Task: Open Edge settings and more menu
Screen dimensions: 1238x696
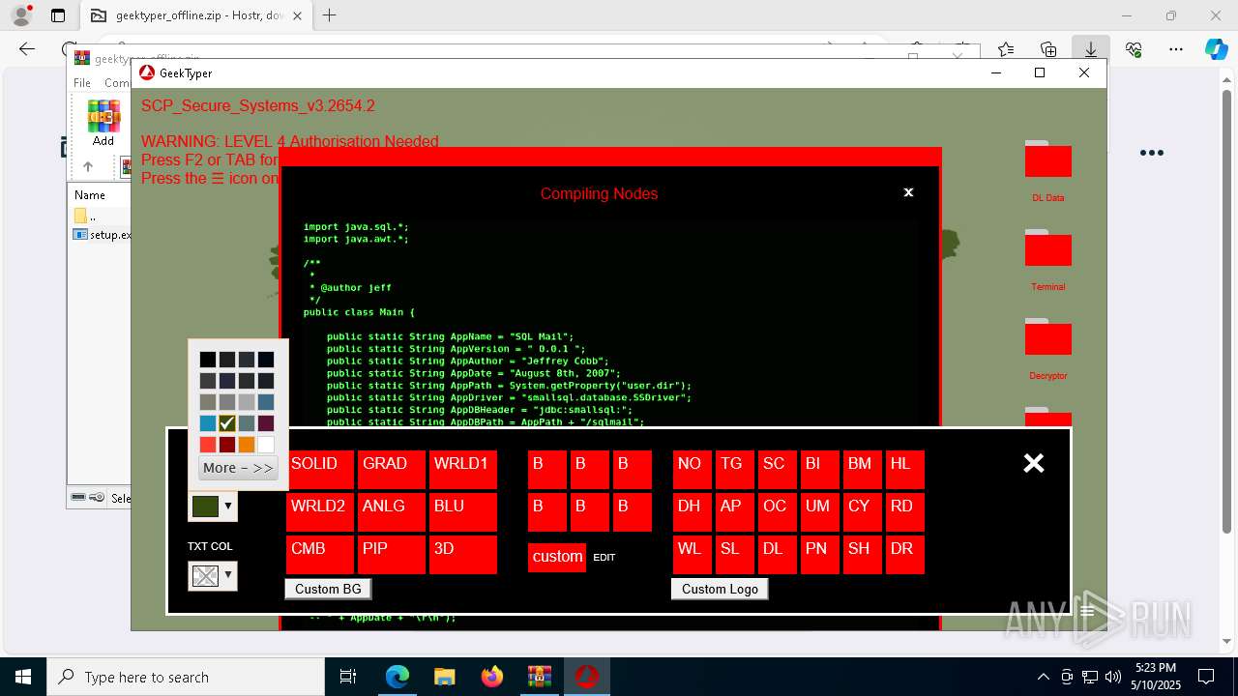Action: (x=1176, y=49)
